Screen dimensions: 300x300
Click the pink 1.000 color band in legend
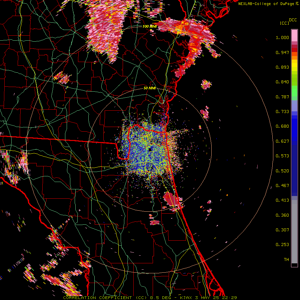[294, 36]
